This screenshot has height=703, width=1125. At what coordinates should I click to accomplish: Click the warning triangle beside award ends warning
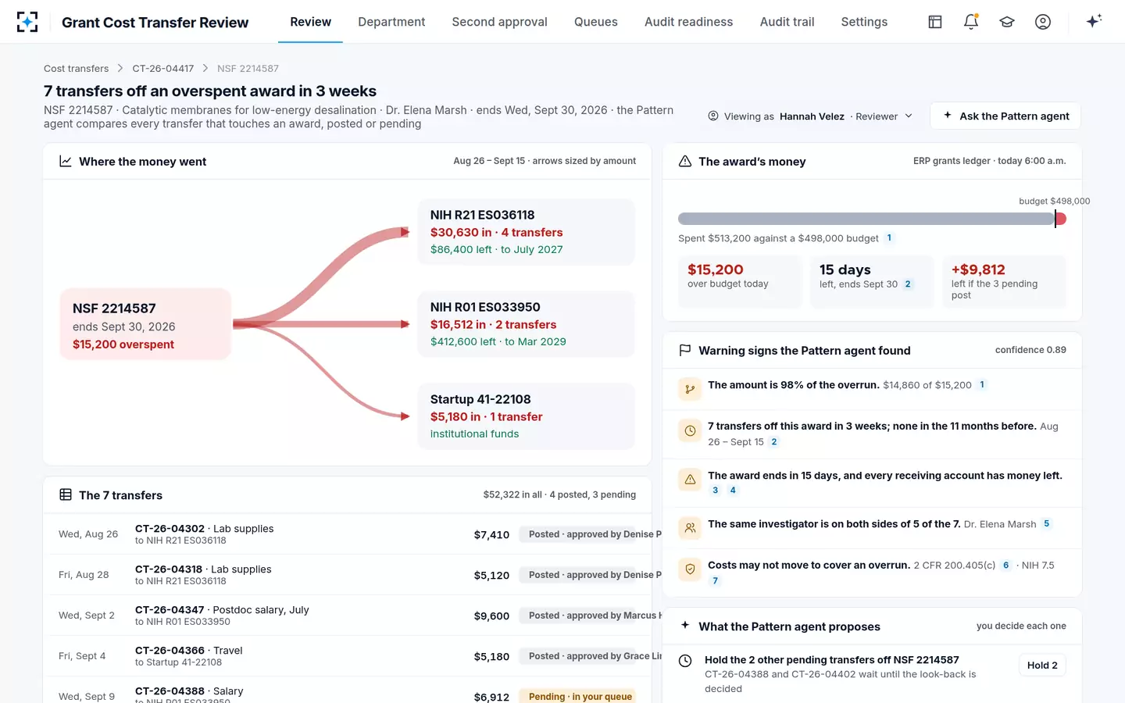690,480
